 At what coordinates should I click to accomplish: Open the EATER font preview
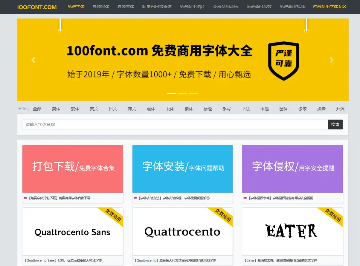tap(292, 231)
